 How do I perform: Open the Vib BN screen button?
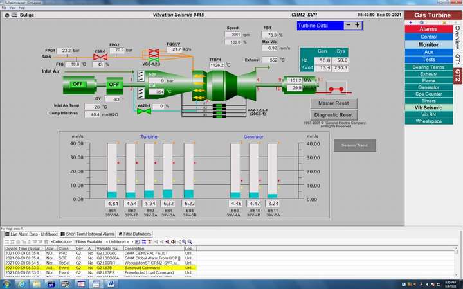(428, 115)
